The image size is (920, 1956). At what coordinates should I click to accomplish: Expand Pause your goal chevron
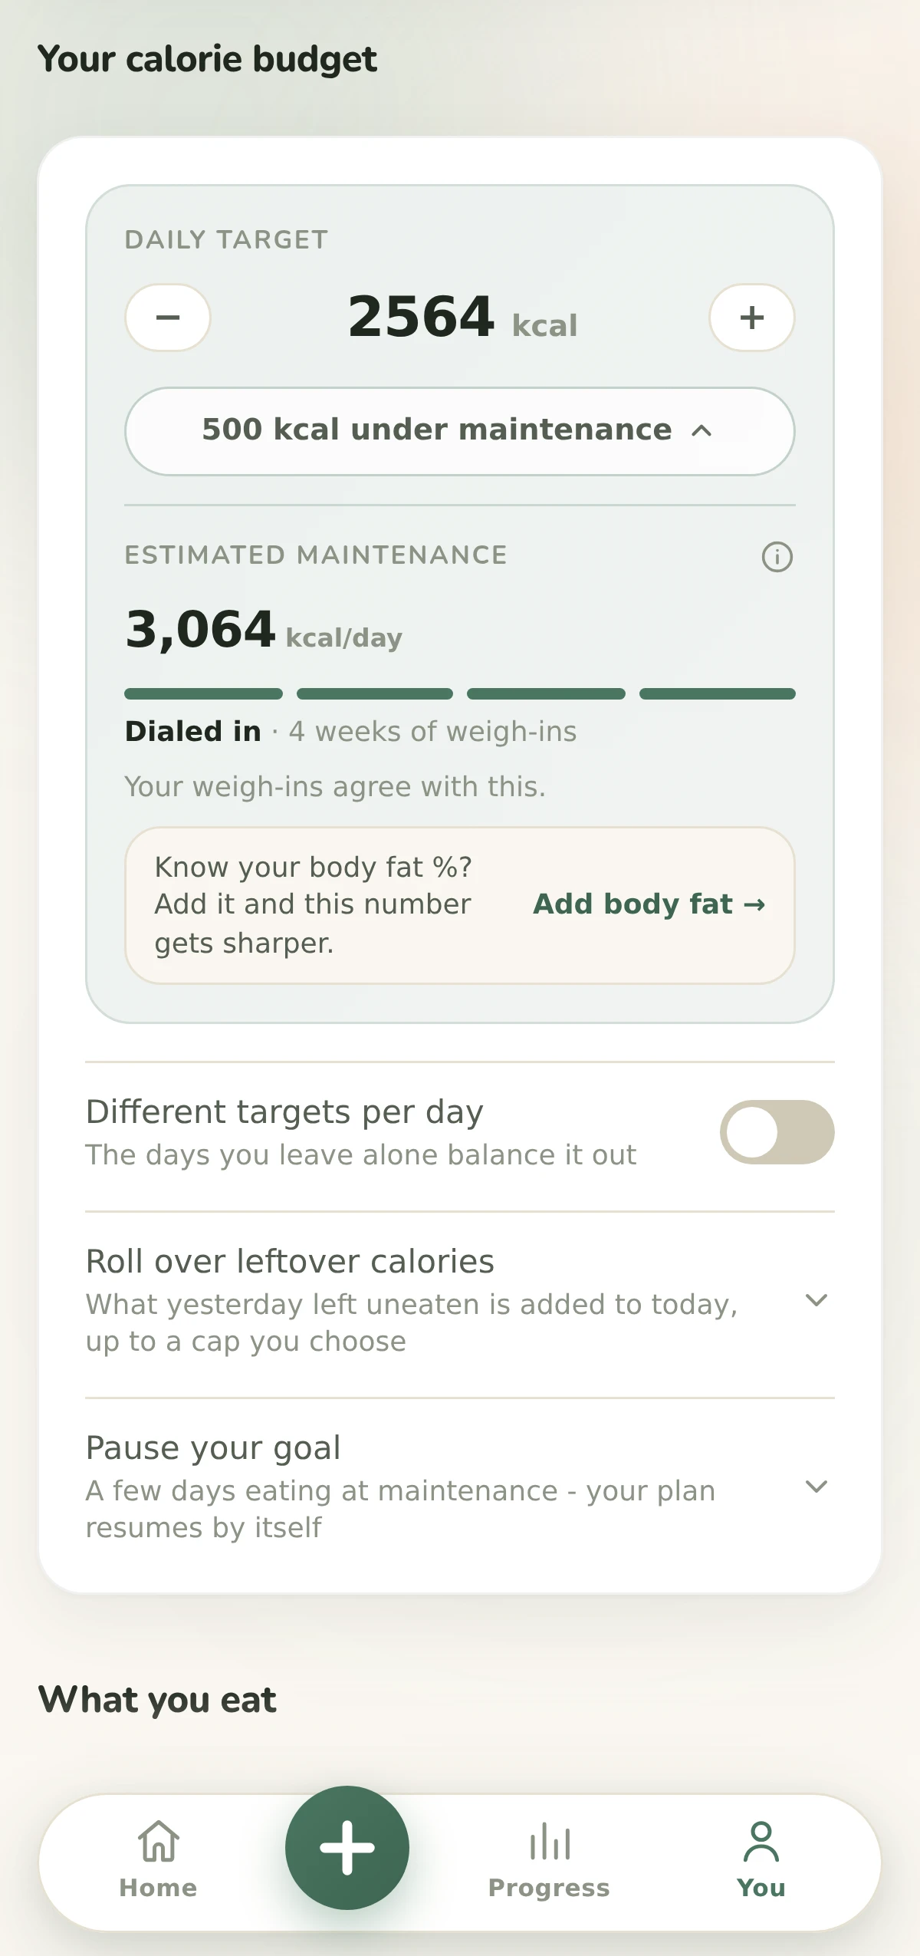click(x=816, y=1487)
